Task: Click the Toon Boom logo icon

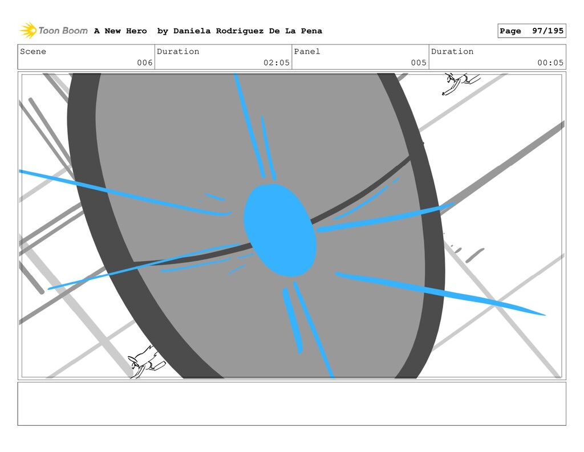Action: (28, 30)
